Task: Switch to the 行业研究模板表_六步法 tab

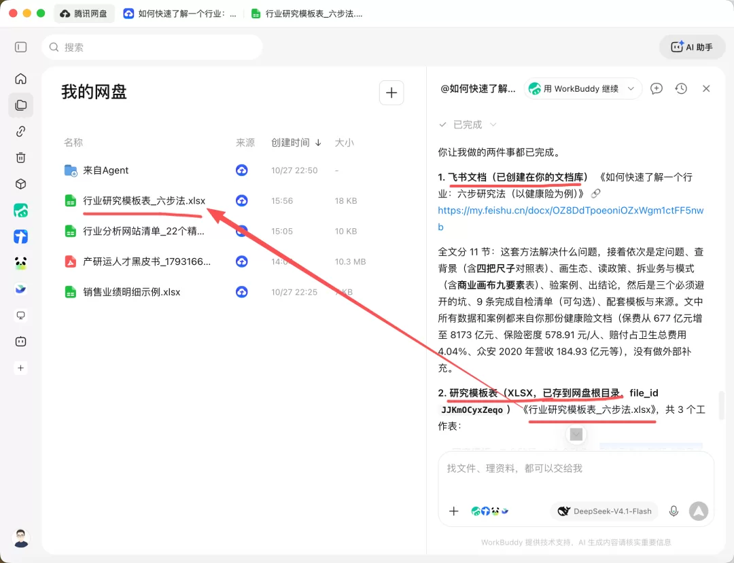Action: [307, 14]
